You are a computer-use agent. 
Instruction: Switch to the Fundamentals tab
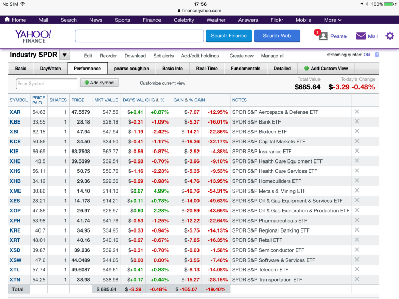(246, 69)
